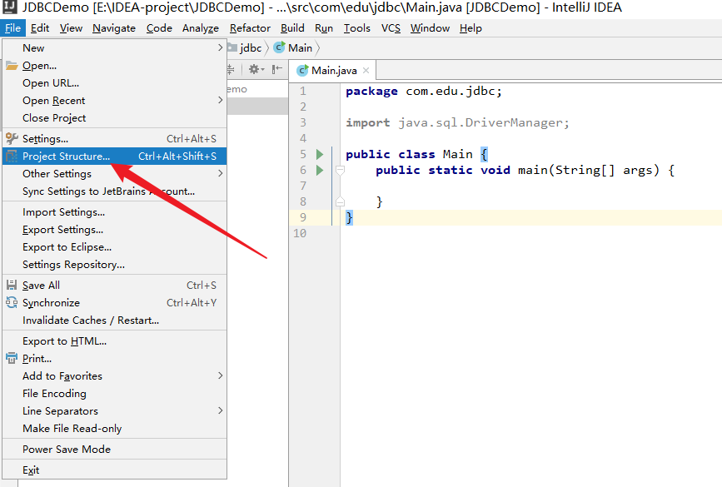722x487 pixels.
Task: Select Project Structure... menu item
Action: [115, 156]
